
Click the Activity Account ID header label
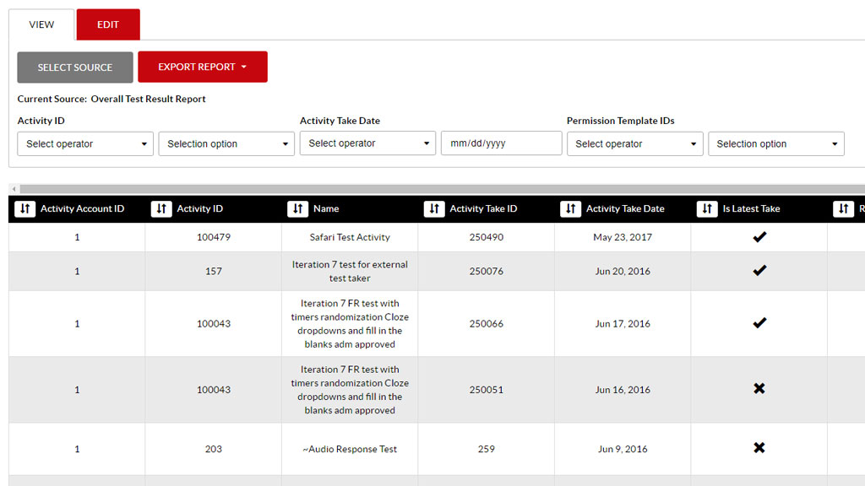tap(82, 209)
